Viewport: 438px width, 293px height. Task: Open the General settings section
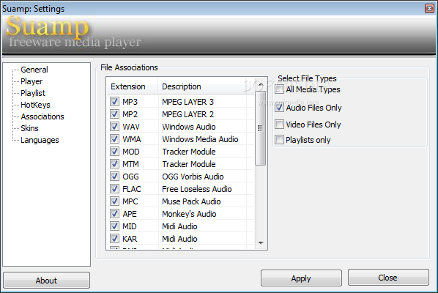[34, 70]
